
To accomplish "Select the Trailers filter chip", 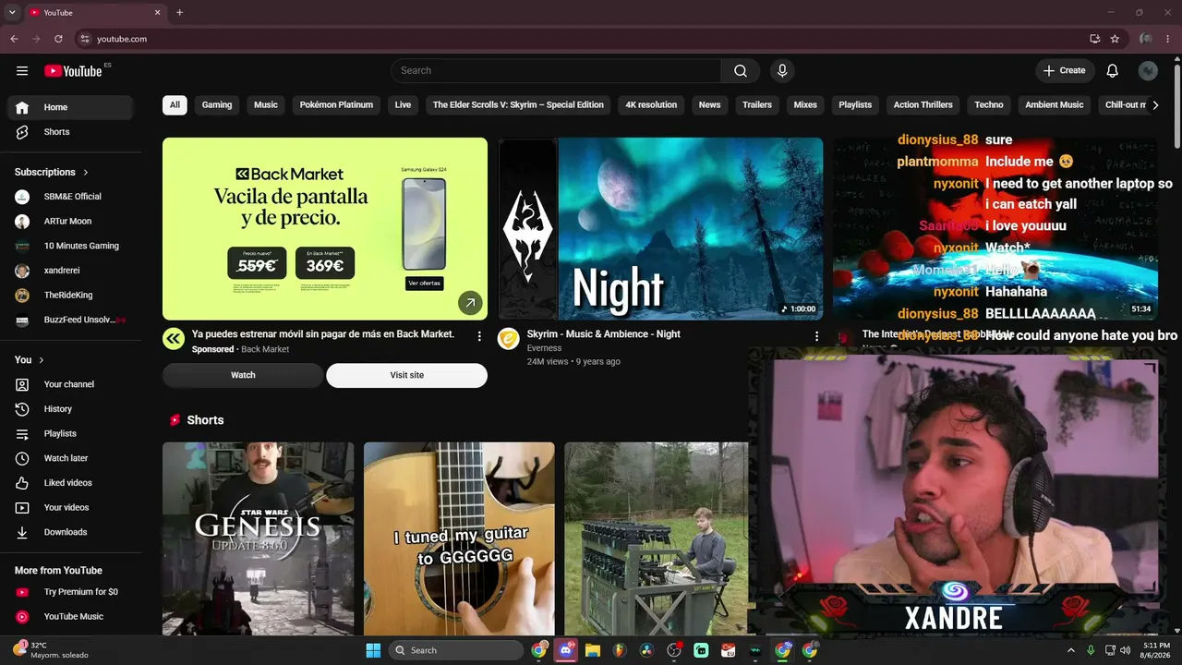I will coord(757,105).
